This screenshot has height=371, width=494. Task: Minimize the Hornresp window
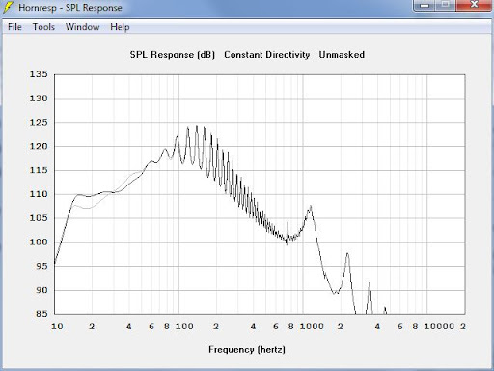[x=425, y=5]
